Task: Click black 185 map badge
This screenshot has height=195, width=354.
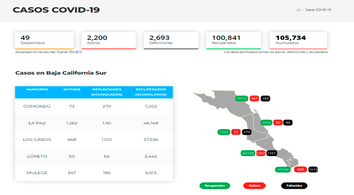Action: pyautogui.click(x=266, y=98)
